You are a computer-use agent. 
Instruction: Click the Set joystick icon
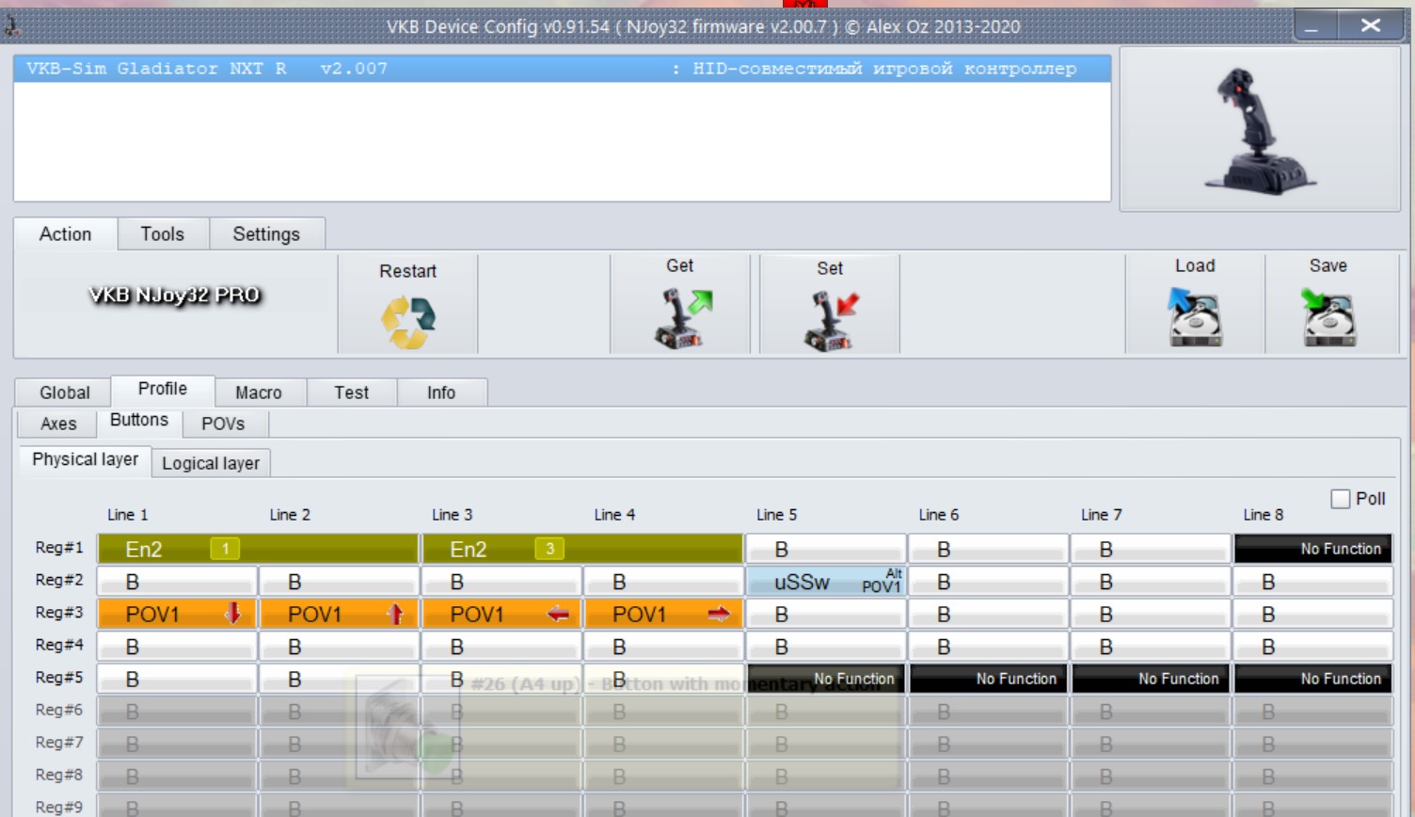click(x=830, y=321)
